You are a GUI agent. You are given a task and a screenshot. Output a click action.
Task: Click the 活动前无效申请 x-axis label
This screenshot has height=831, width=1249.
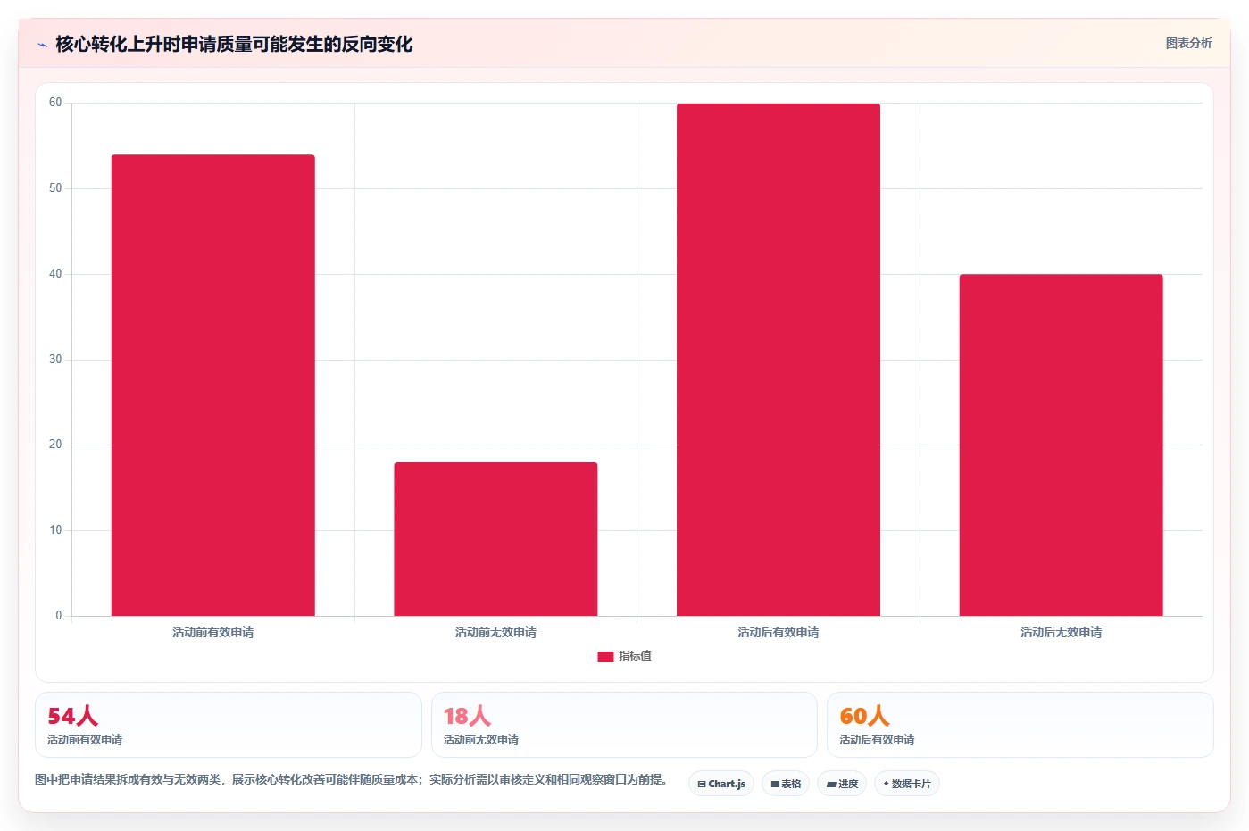(x=495, y=632)
